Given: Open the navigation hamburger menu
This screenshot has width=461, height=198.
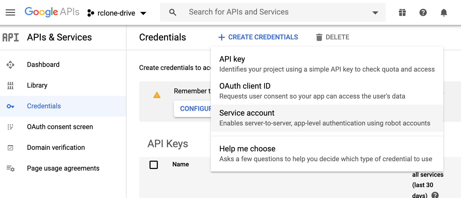Looking at the screenshot, I should (x=10, y=12).
